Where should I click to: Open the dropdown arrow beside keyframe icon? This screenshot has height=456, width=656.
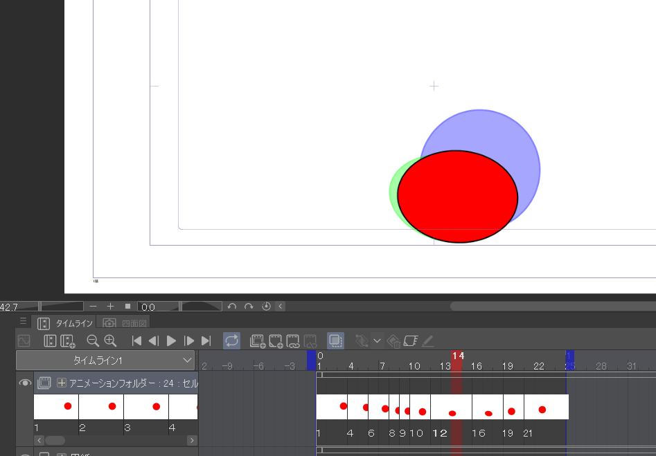(377, 340)
